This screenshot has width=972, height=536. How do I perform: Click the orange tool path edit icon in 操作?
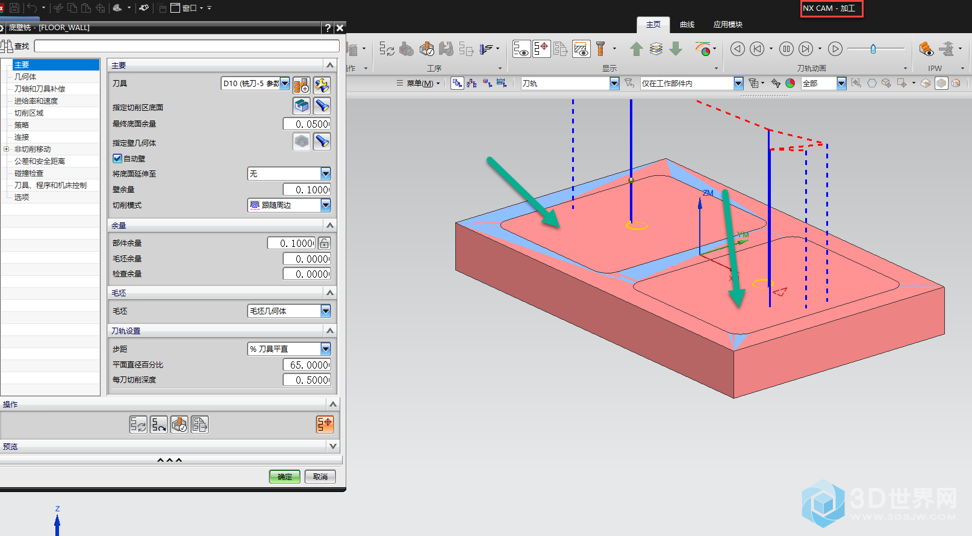tap(325, 425)
